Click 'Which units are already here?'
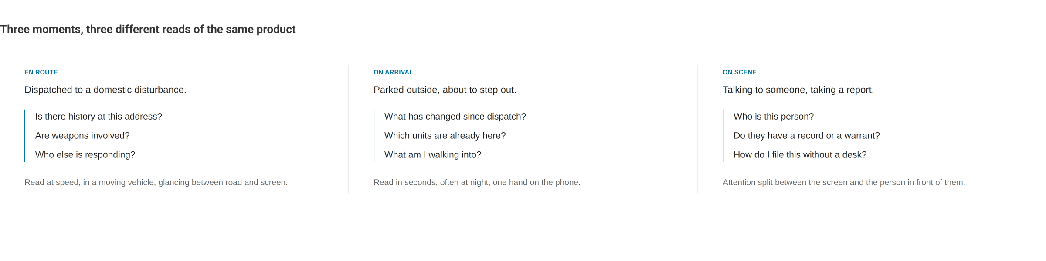Screen dimensions: 1046x261 coord(445,136)
